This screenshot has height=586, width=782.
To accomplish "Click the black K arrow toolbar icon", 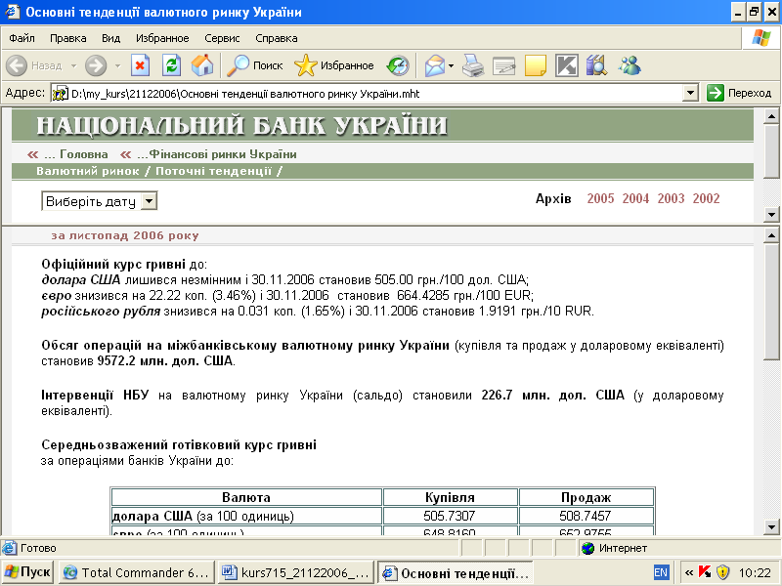I will 567,65.
